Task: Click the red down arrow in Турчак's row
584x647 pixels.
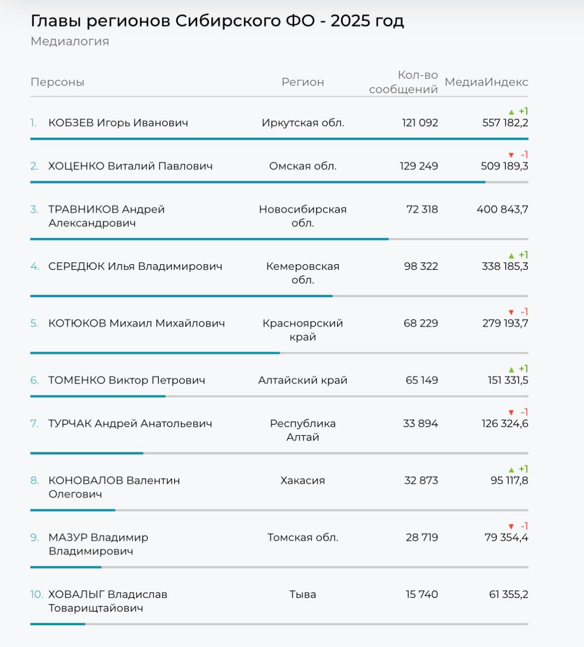Action: tap(511, 412)
